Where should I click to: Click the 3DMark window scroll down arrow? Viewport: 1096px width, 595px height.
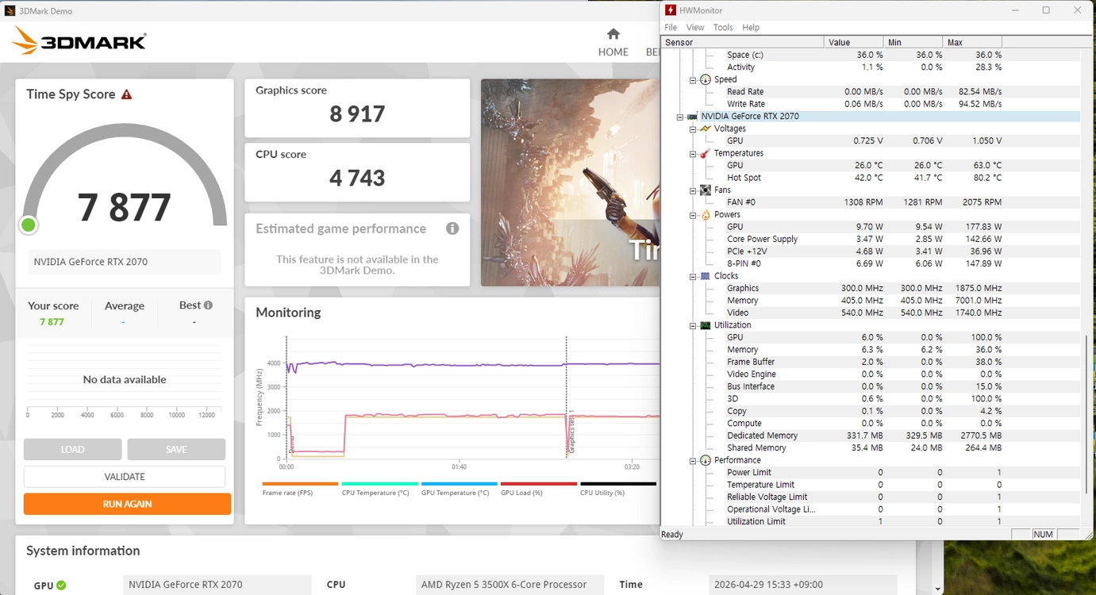point(938,589)
